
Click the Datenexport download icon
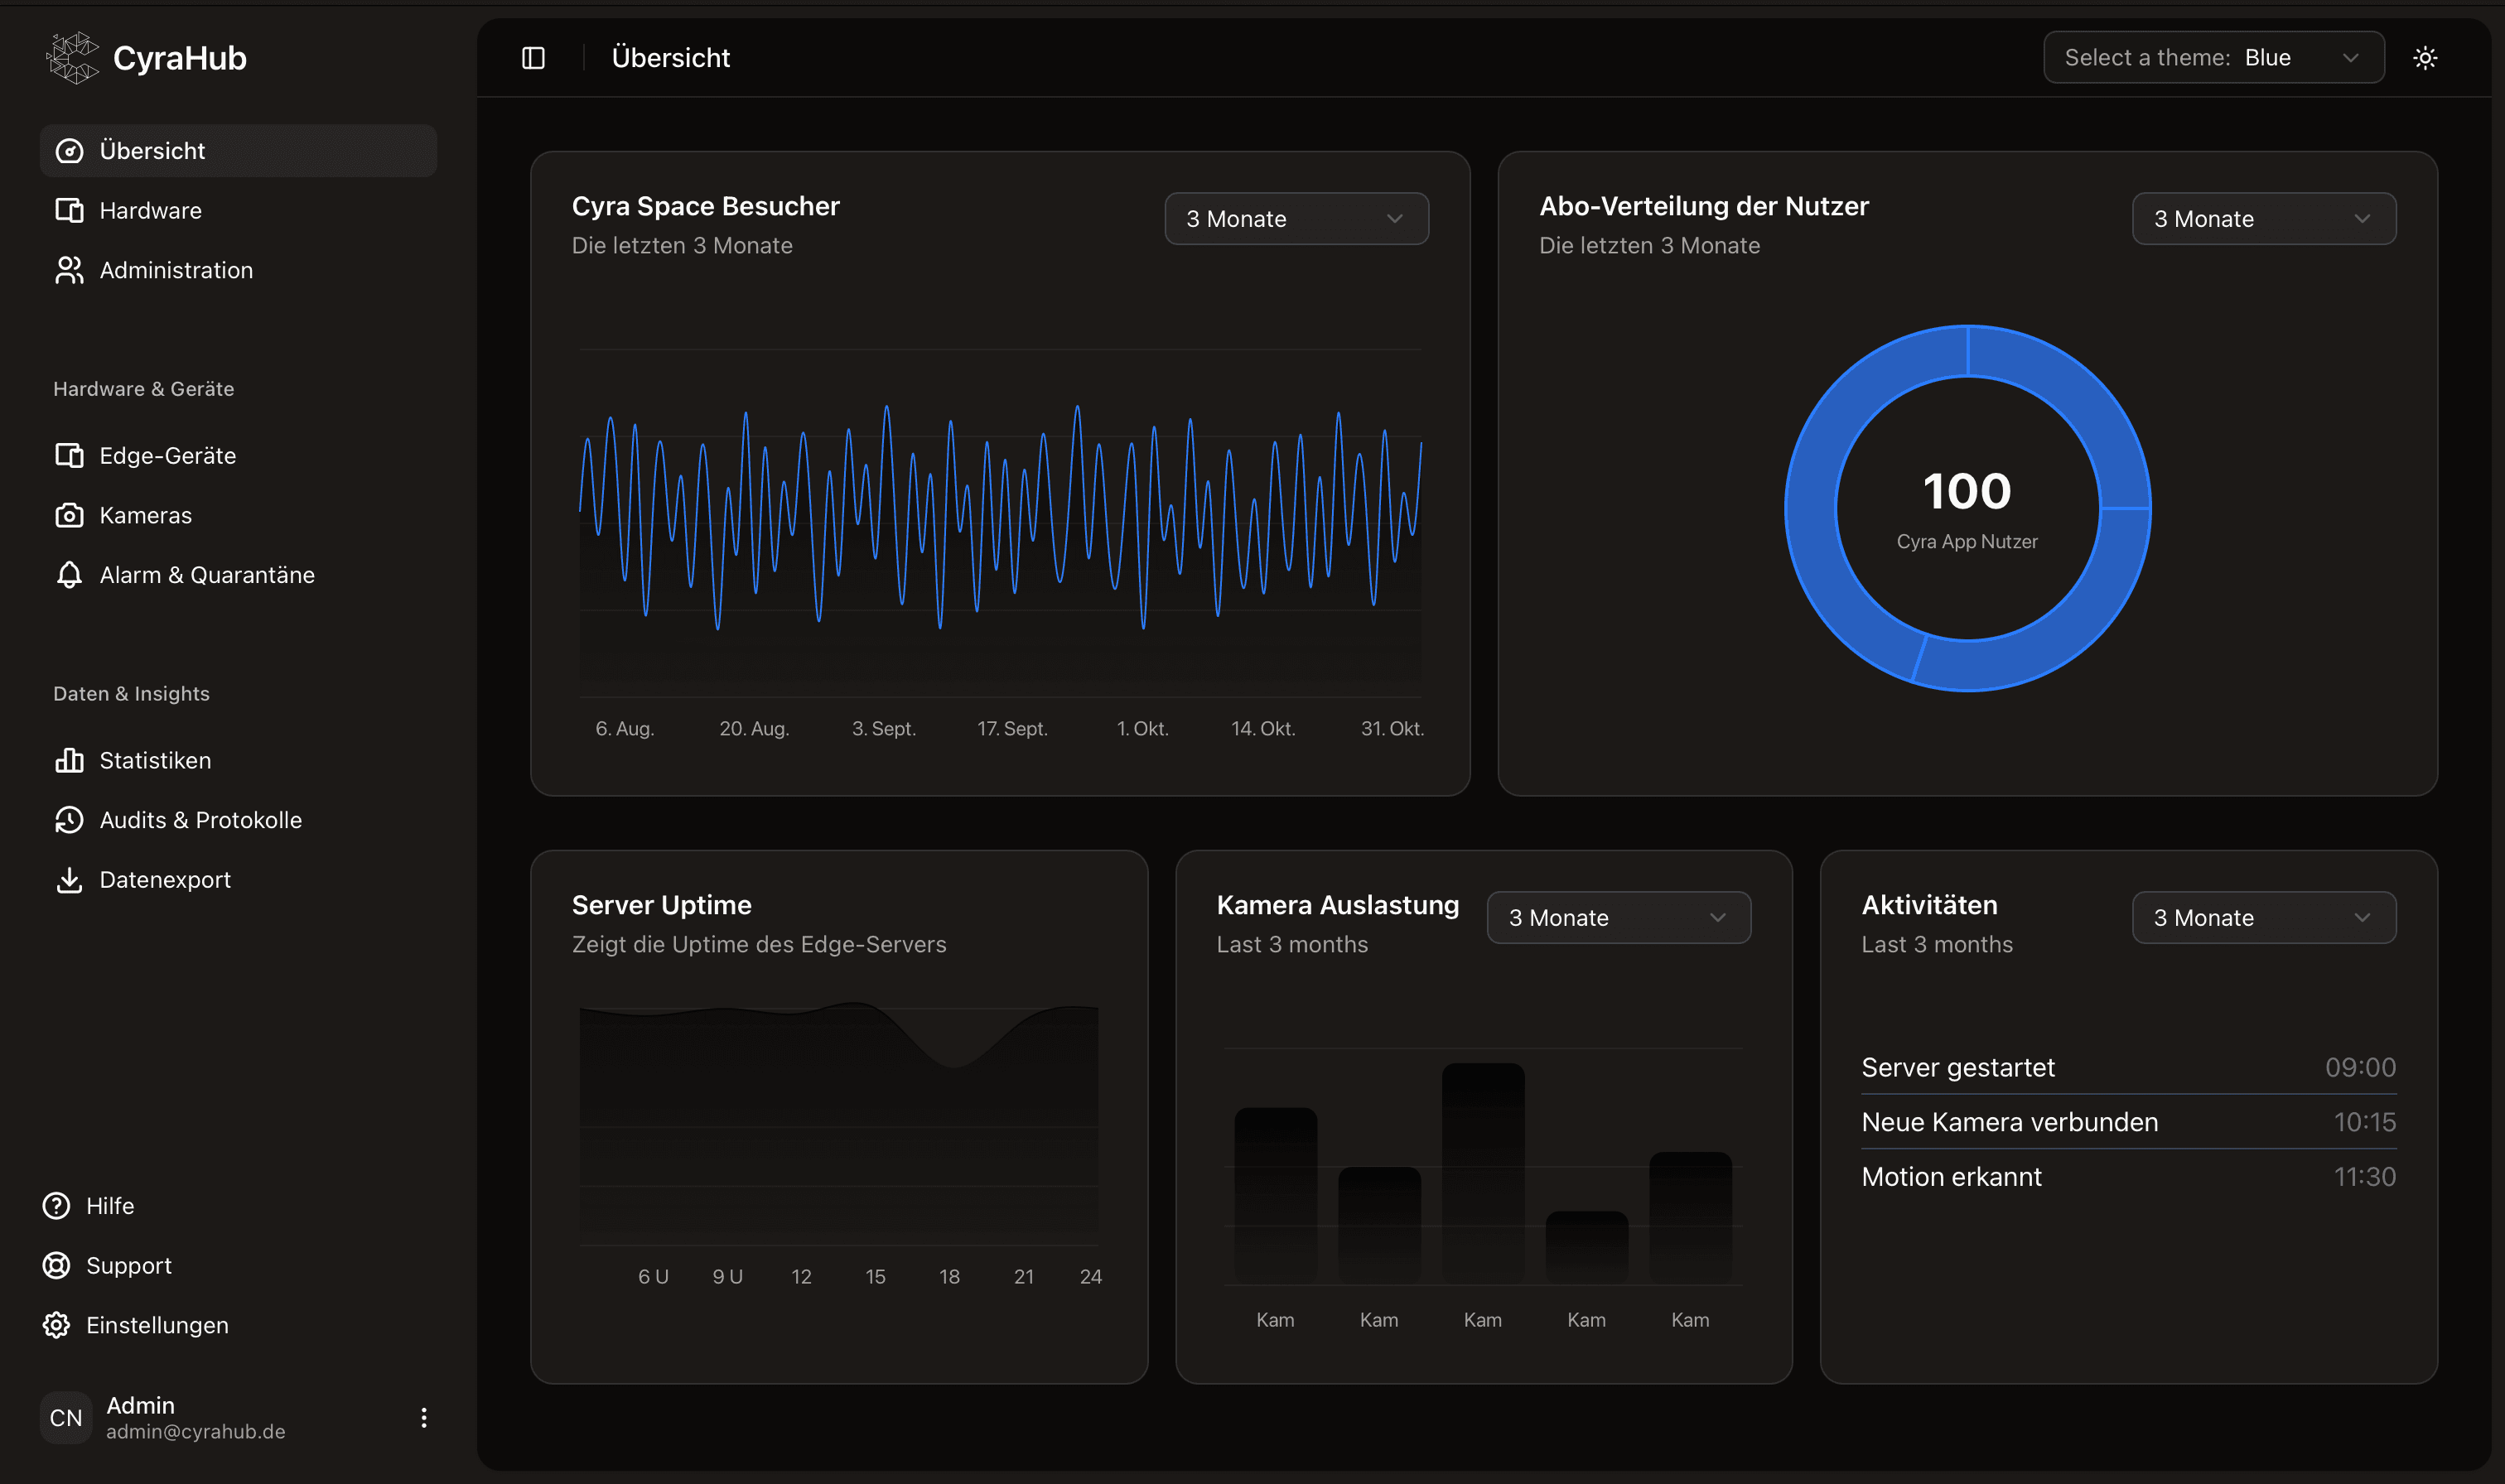tap(69, 880)
